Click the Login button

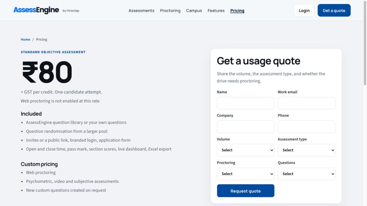pyautogui.click(x=304, y=10)
